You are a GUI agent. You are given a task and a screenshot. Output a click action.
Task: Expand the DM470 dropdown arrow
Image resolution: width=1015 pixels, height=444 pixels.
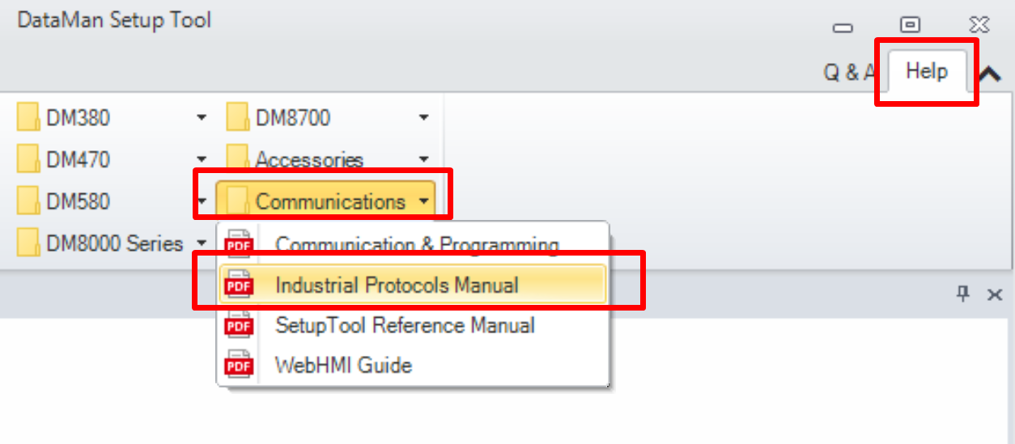[202, 159]
